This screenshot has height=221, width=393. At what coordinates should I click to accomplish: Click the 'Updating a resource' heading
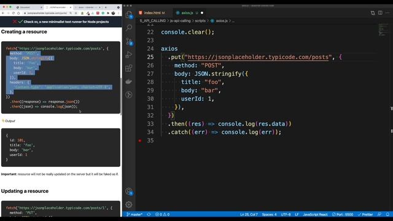(25, 191)
